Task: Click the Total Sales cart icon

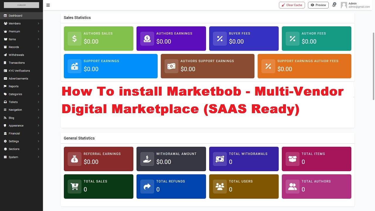Action: [74, 187]
